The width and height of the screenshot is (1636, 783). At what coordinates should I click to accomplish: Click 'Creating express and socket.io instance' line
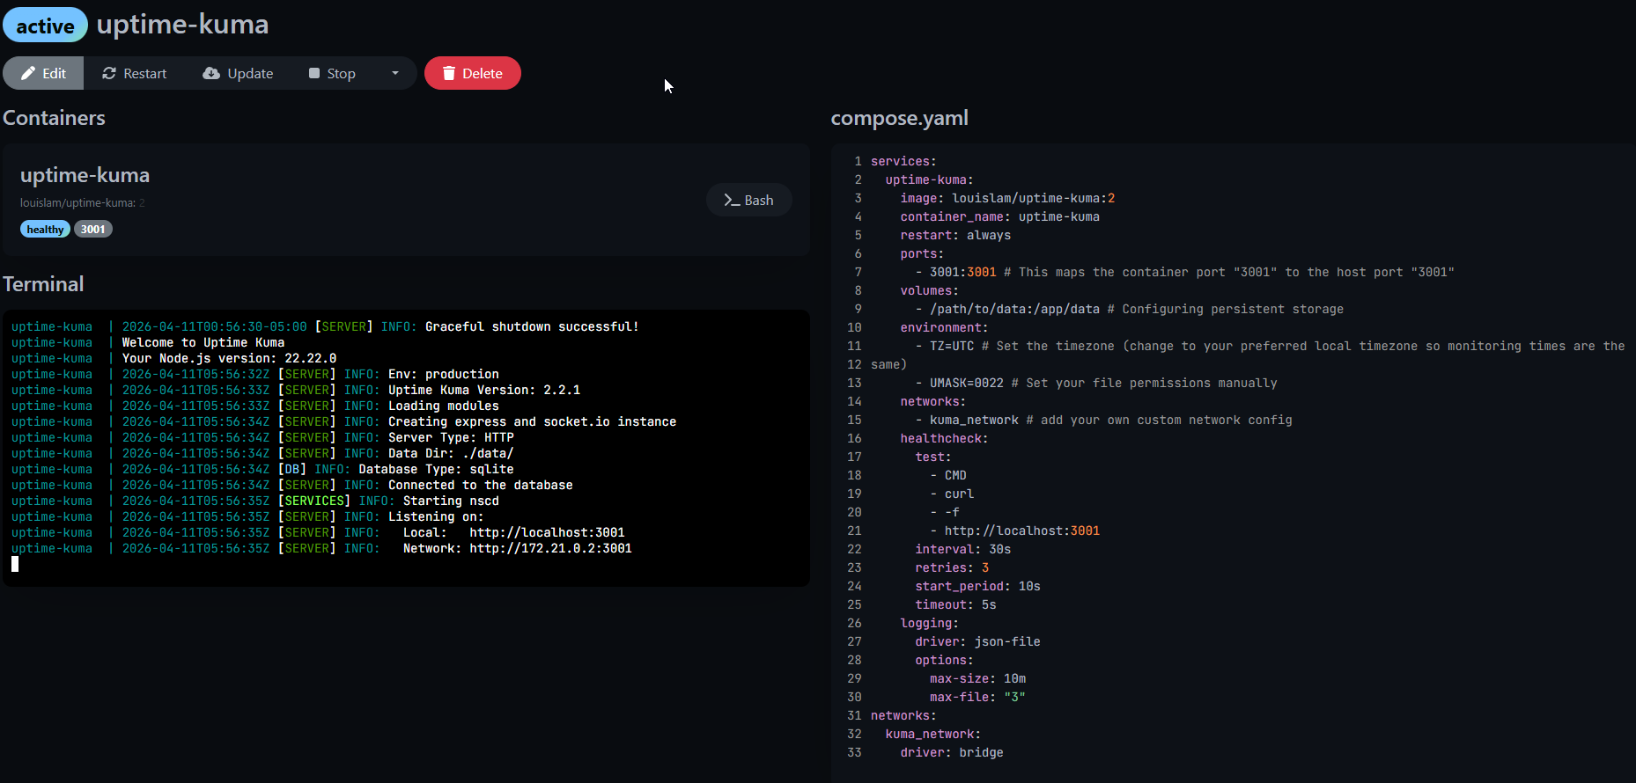pyautogui.click(x=344, y=421)
